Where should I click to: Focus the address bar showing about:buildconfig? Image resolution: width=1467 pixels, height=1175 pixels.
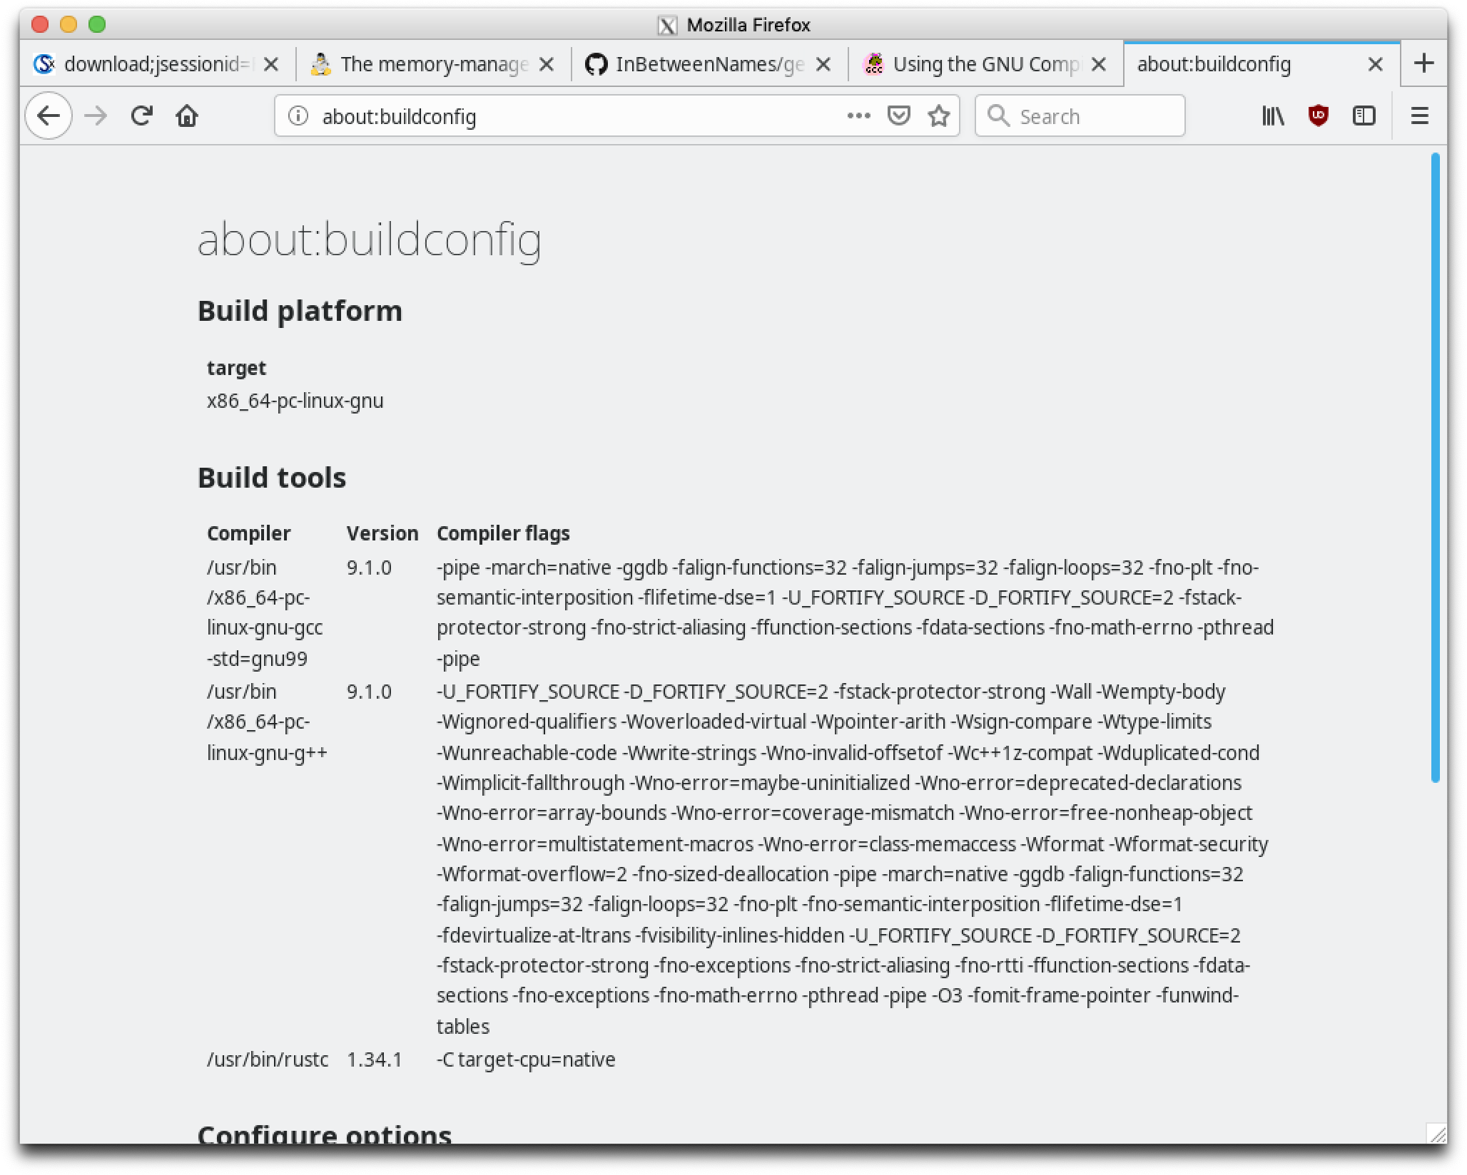[616, 116]
